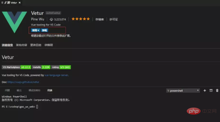Close the Vetur extension tab

(x=20, y=3)
